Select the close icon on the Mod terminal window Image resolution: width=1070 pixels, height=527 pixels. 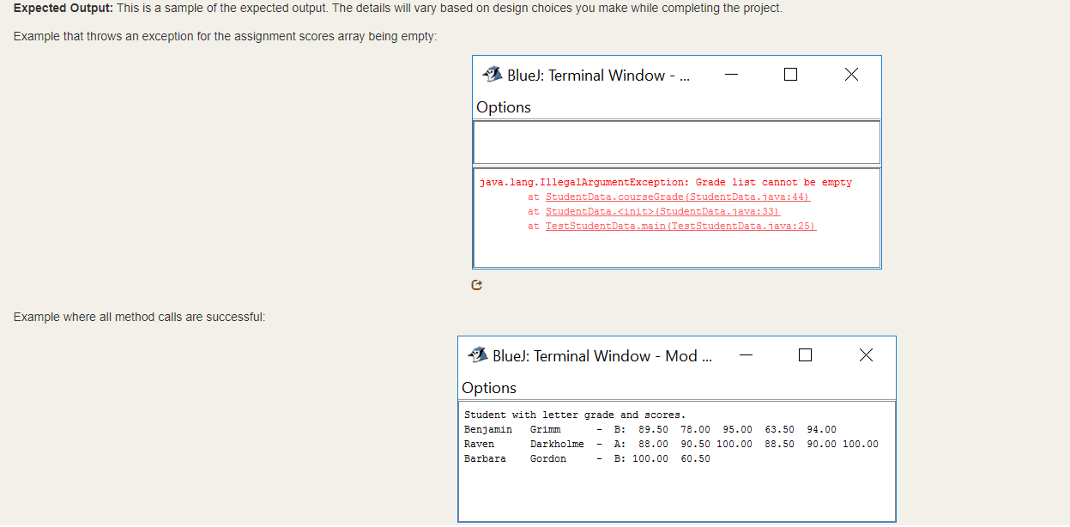pyautogui.click(x=866, y=354)
